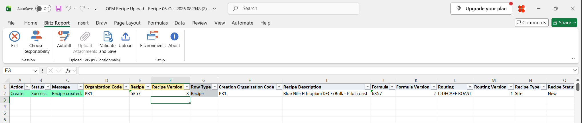Image resolution: width=582 pixels, height=123 pixels.
Task: Select cell containing 'C-DECAFF ROAST'
Action: (x=455, y=93)
